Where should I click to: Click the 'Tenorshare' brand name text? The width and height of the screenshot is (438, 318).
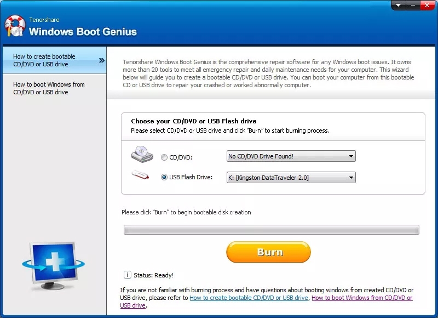[44, 20]
